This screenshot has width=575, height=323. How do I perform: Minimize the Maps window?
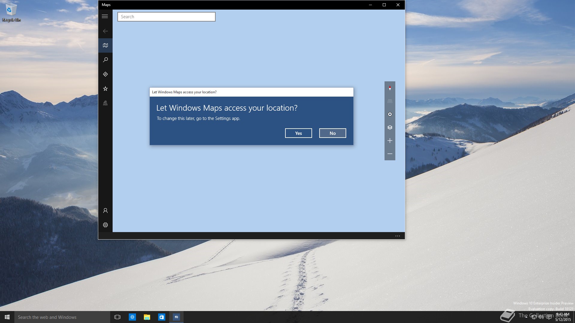[370, 5]
